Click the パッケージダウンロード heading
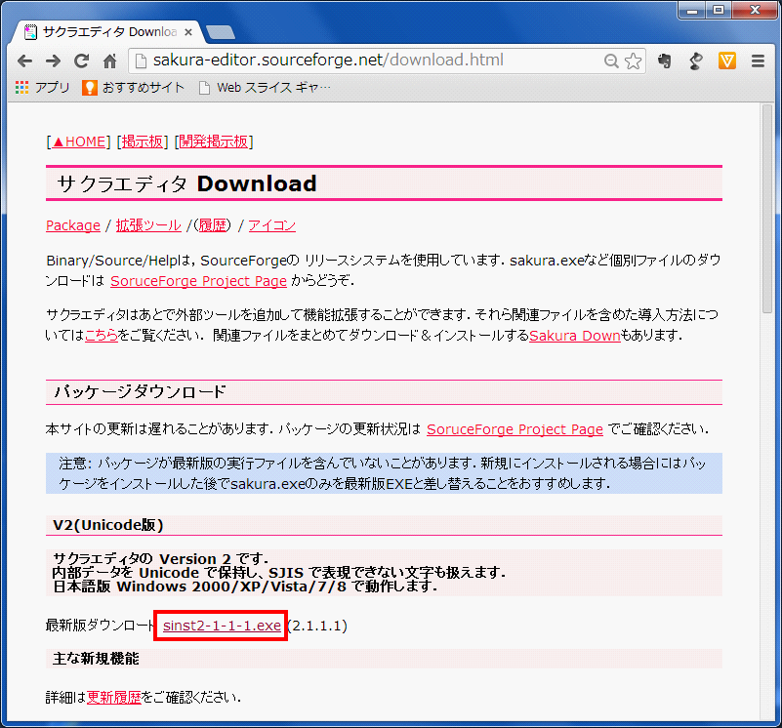This screenshot has width=782, height=728. (141, 392)
